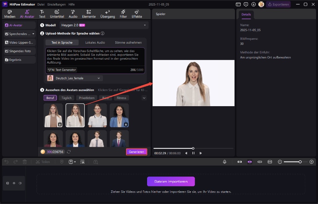
Task: Click into the speech text input box
Action: pos(95,56)
